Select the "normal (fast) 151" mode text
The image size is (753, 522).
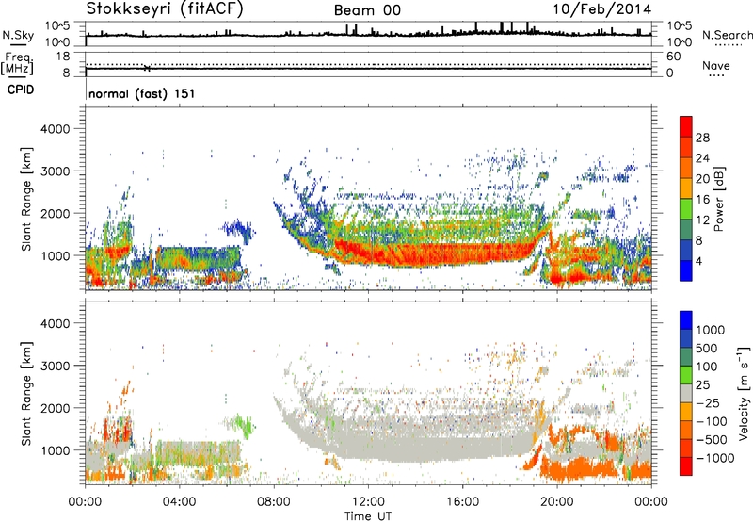pyautogui.click(x=142, y=93)
